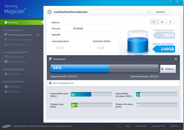Open Performance Optimization menu entry
This screenshot has height=130, width=184.
[21, 40]
